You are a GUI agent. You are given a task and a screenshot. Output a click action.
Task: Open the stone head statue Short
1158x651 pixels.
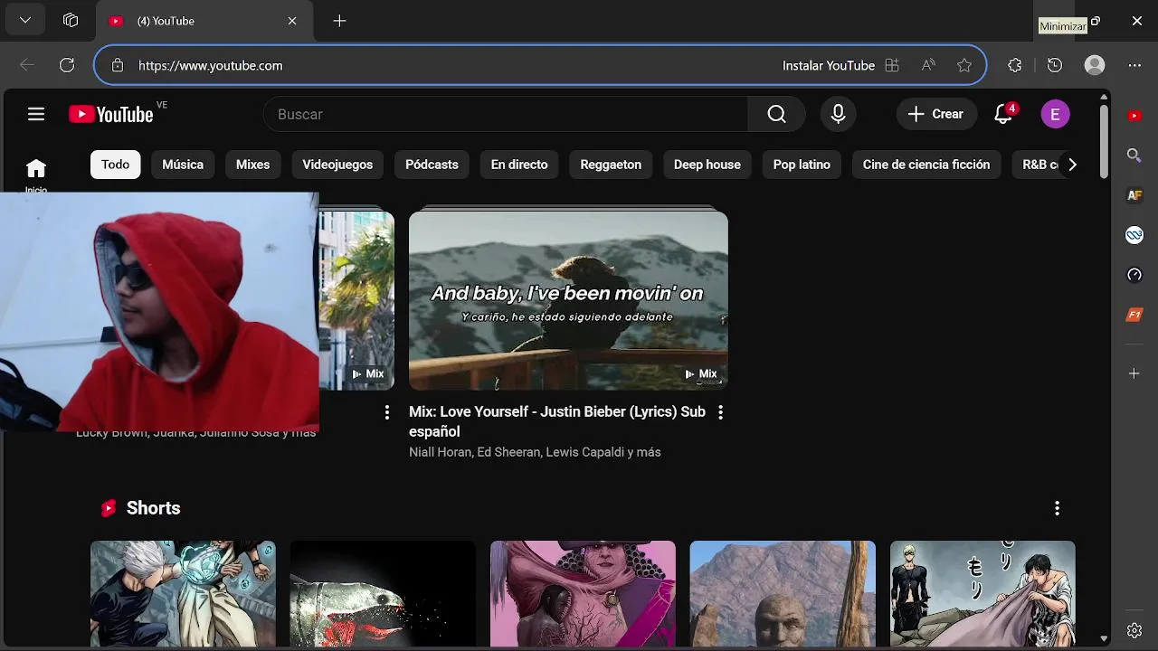point(783,594)
